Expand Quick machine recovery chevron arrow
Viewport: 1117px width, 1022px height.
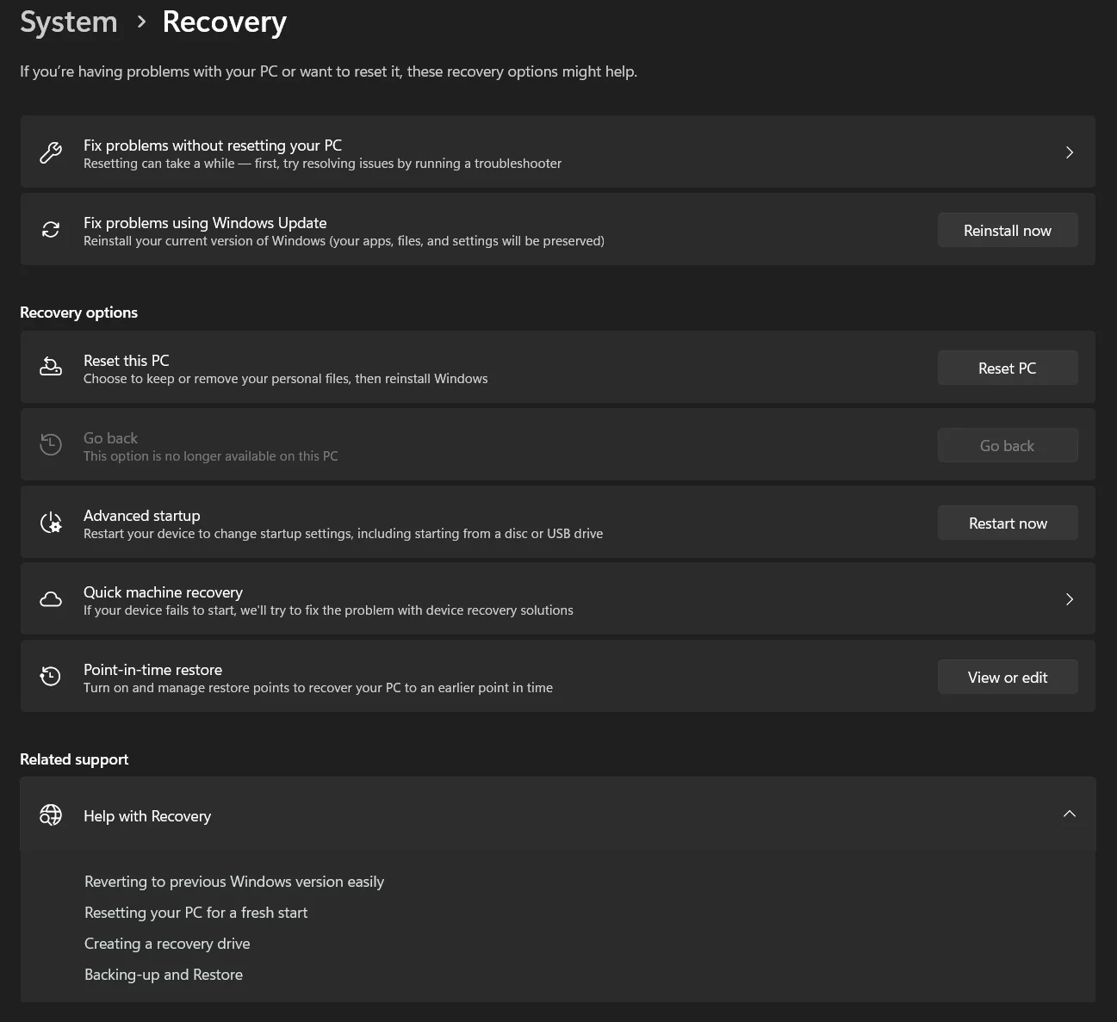1070,599
